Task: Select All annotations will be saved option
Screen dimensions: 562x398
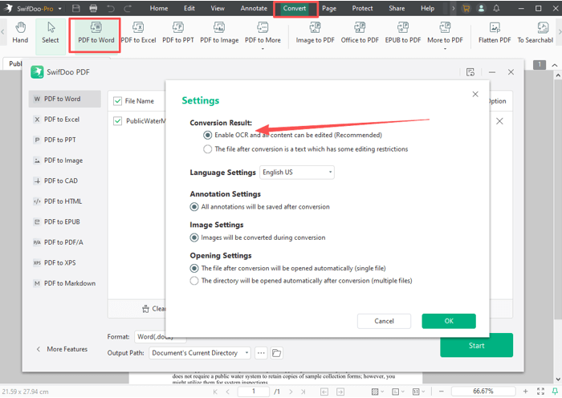Action: [194, 207]
